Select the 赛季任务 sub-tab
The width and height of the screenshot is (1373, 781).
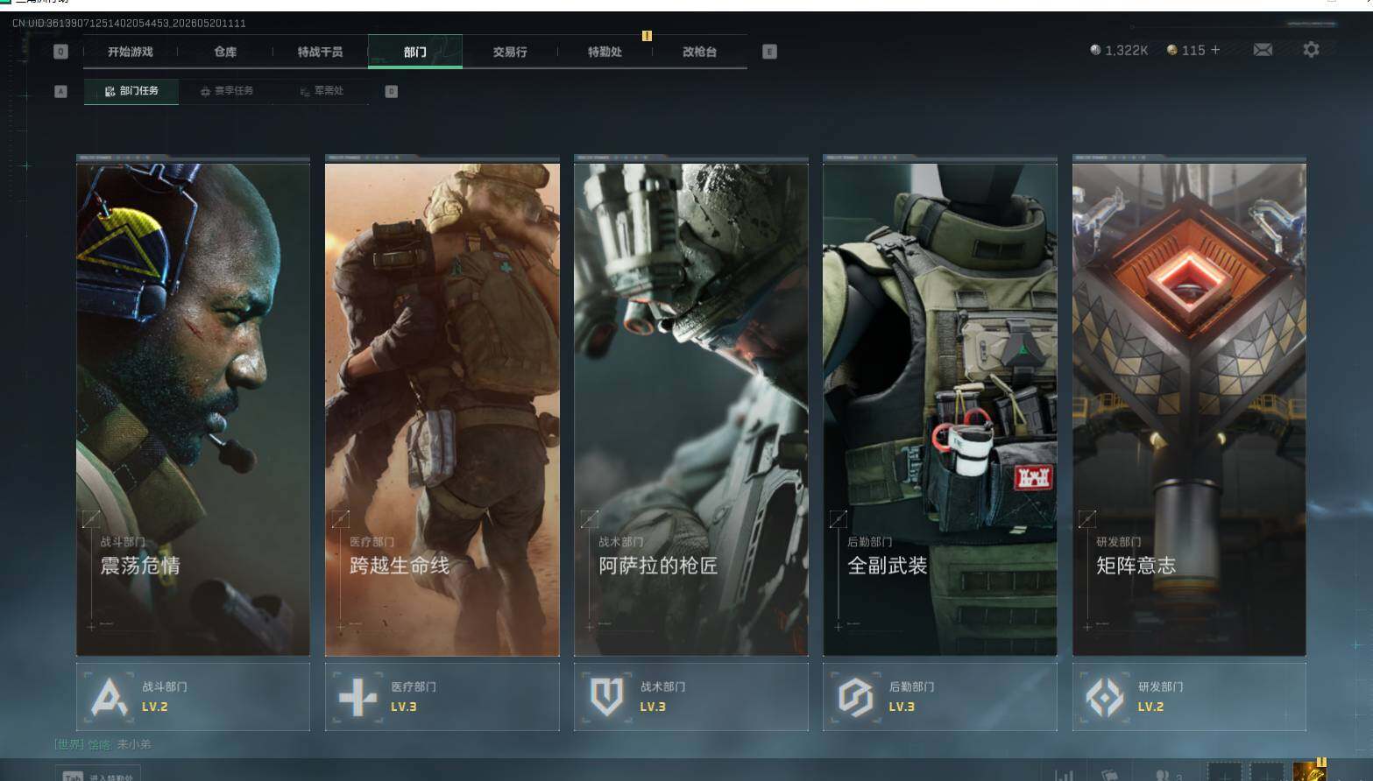227,91
